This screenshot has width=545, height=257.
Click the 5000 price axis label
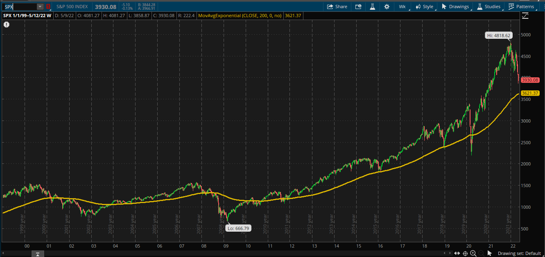click(527, 35)
